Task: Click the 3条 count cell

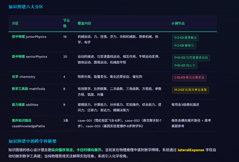Action: click(x=66, y=120)
